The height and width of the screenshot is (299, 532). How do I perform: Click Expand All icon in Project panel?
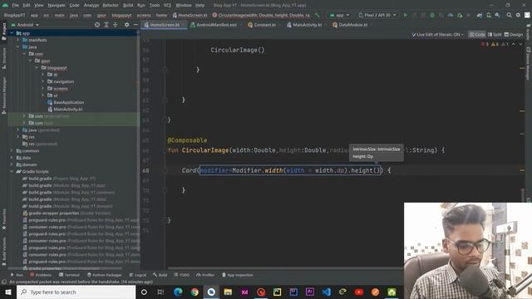106,25
